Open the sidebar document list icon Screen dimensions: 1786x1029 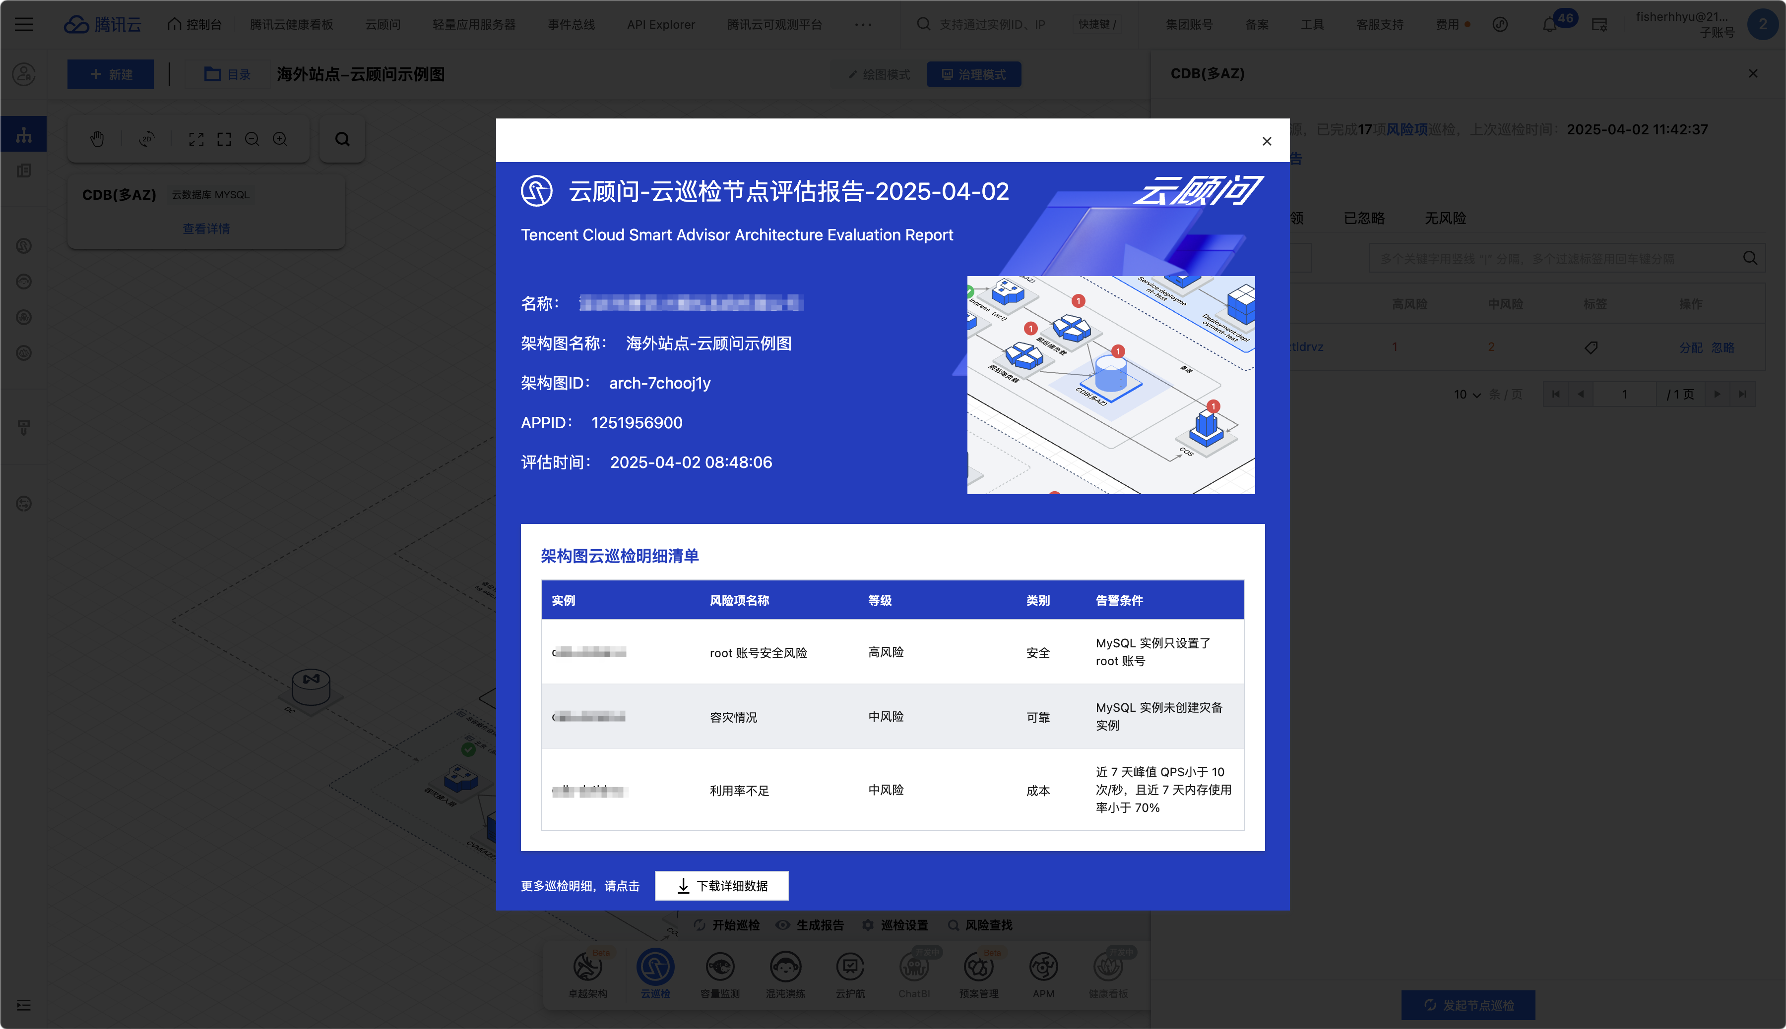(x=23, y=171)
